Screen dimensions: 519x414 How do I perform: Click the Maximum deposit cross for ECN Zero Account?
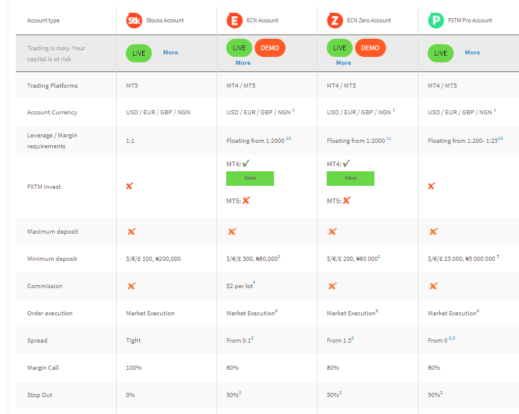click(333, 231)
